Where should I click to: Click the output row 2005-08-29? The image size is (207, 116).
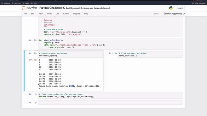50,60
